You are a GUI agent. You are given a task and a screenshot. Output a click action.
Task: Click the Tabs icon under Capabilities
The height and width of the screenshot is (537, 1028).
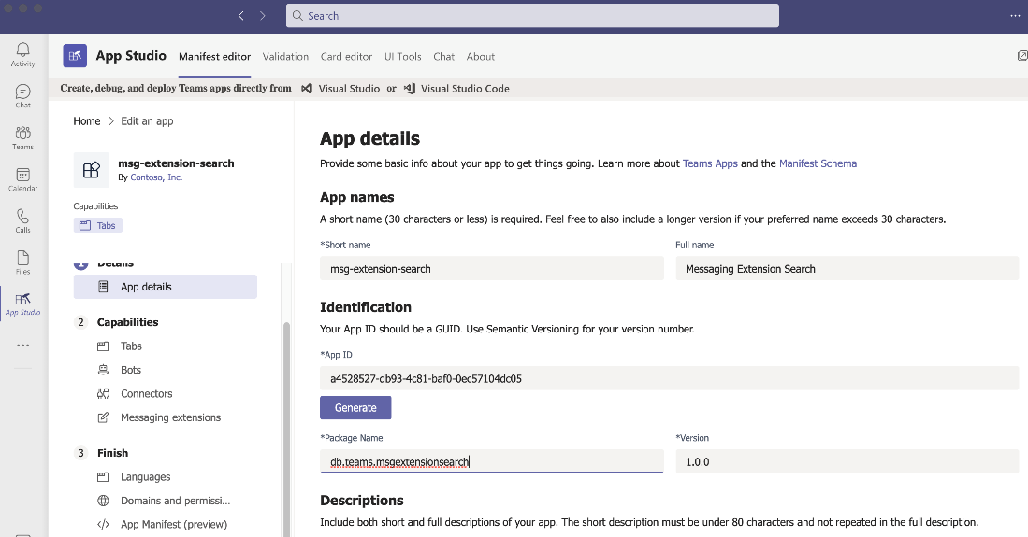coord(103,346)
